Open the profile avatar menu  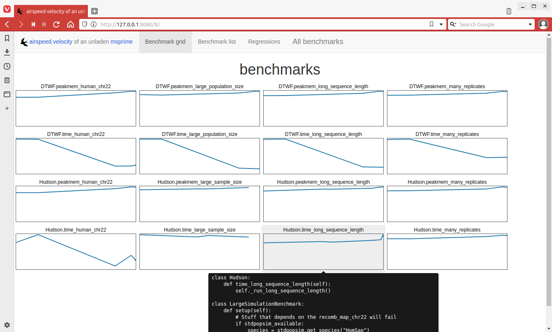click(543, 24)
